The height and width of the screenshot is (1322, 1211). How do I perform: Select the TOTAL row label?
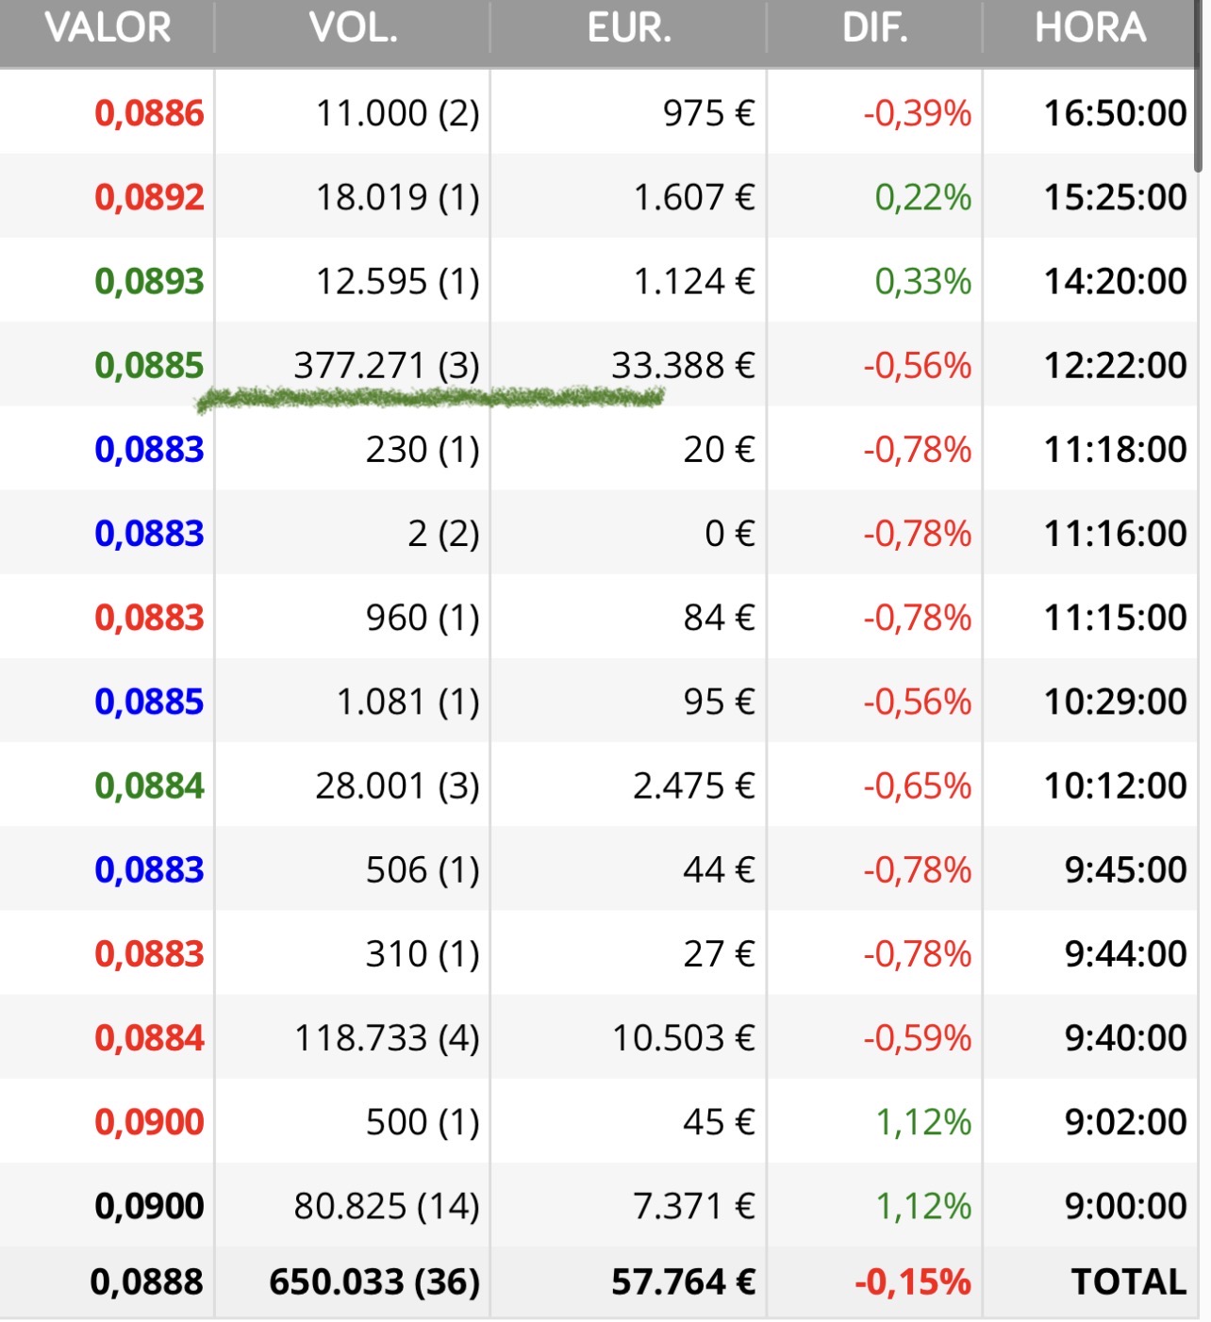1128,1282
